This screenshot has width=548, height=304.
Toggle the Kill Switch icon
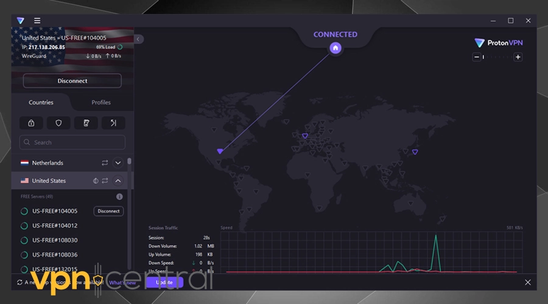[x=86, y=123]
